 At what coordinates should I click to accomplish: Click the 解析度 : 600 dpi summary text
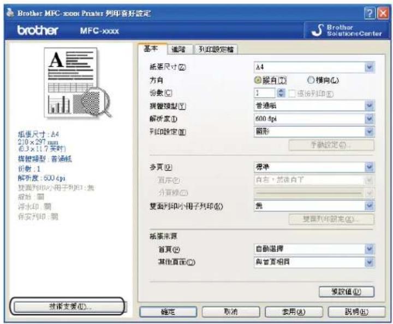[41, 178]
